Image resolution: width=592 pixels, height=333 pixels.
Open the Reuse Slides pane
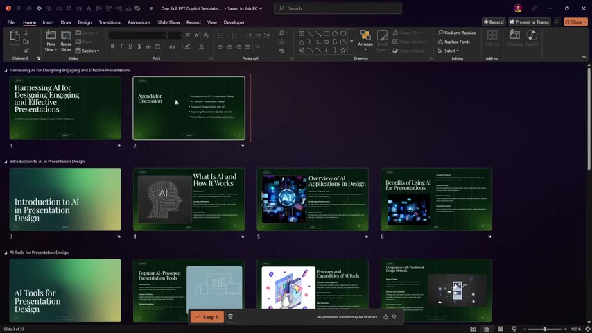[x=66, y=41]
